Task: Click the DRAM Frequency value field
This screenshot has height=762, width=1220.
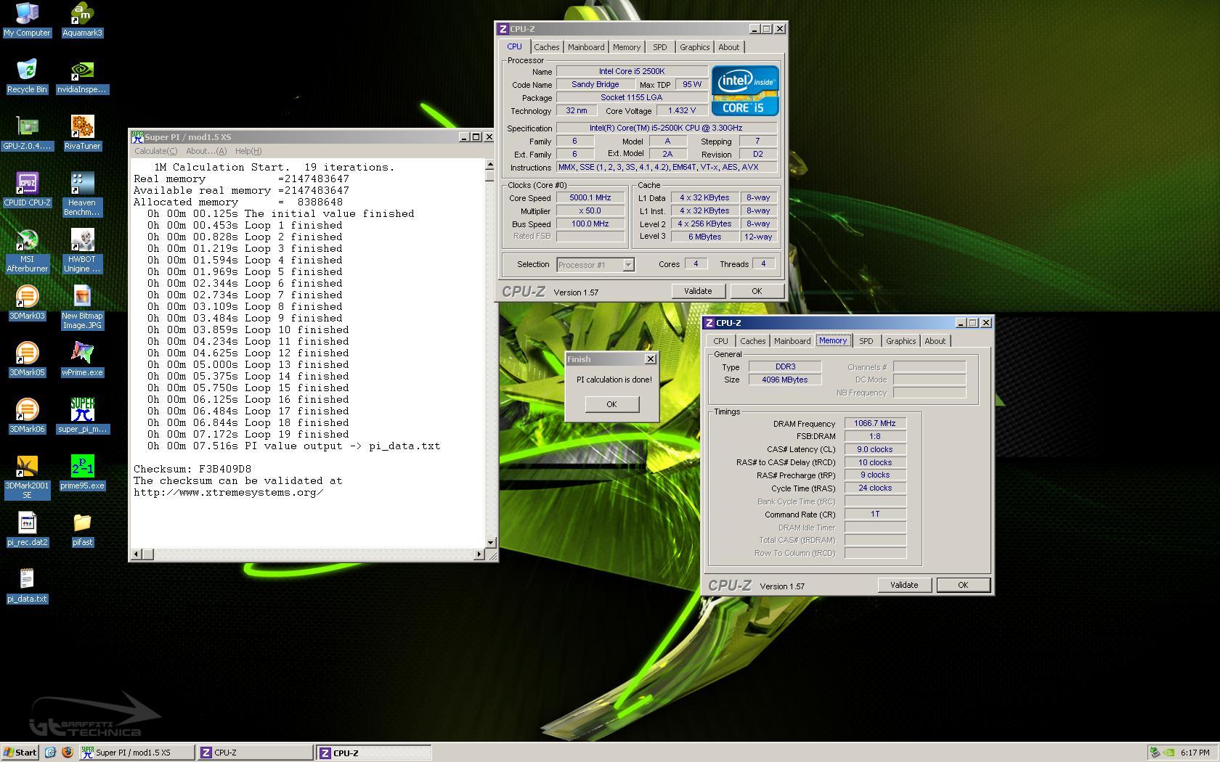Action: (x=875, y=424)
